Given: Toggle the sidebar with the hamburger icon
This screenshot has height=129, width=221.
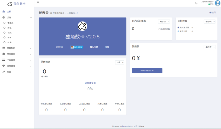Looking at the screenshot, I should click(38, 2).
